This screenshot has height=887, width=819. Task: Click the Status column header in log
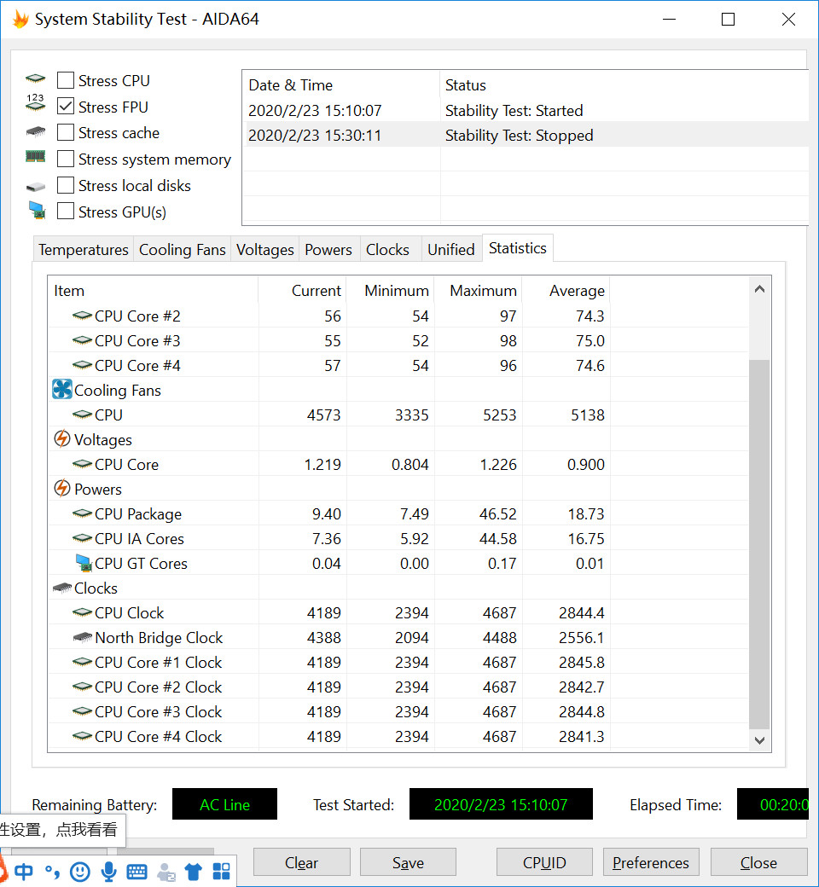(624, 84)
